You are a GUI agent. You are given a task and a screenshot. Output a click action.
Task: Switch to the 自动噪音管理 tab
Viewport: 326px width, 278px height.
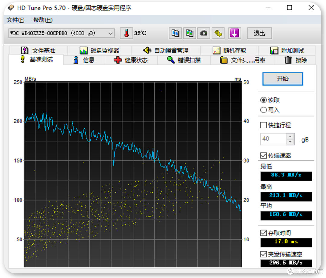coord(166,50)
